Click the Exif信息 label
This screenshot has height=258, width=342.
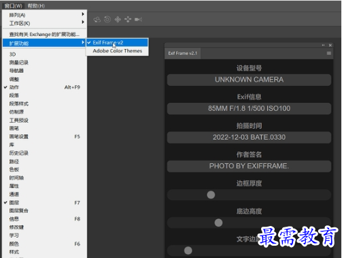(x=249, y=97)
